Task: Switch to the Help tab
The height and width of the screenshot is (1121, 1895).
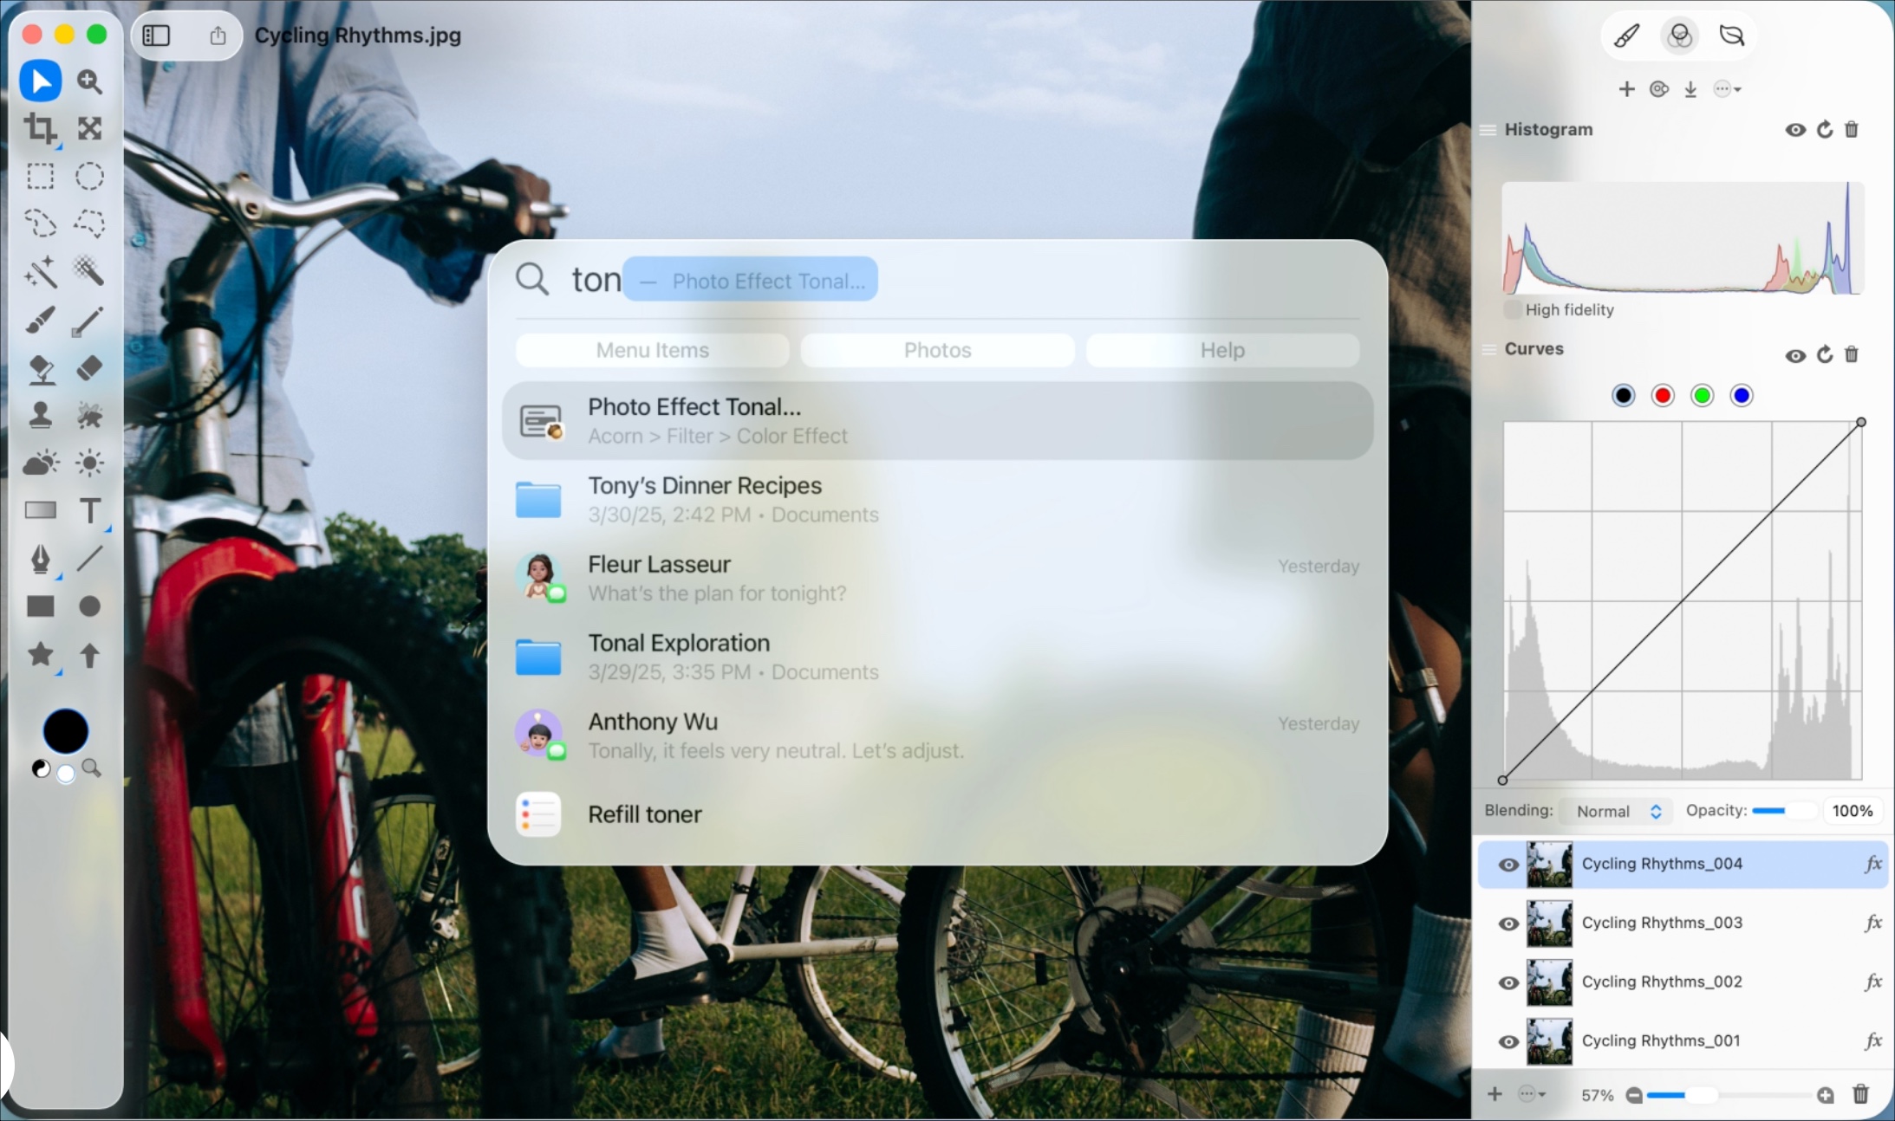Action: pos(1222,350)
